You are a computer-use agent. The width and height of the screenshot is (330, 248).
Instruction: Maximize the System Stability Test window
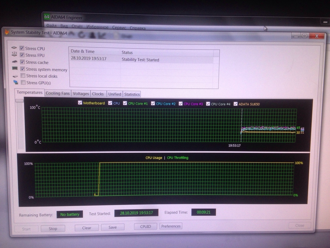(304, 36)
